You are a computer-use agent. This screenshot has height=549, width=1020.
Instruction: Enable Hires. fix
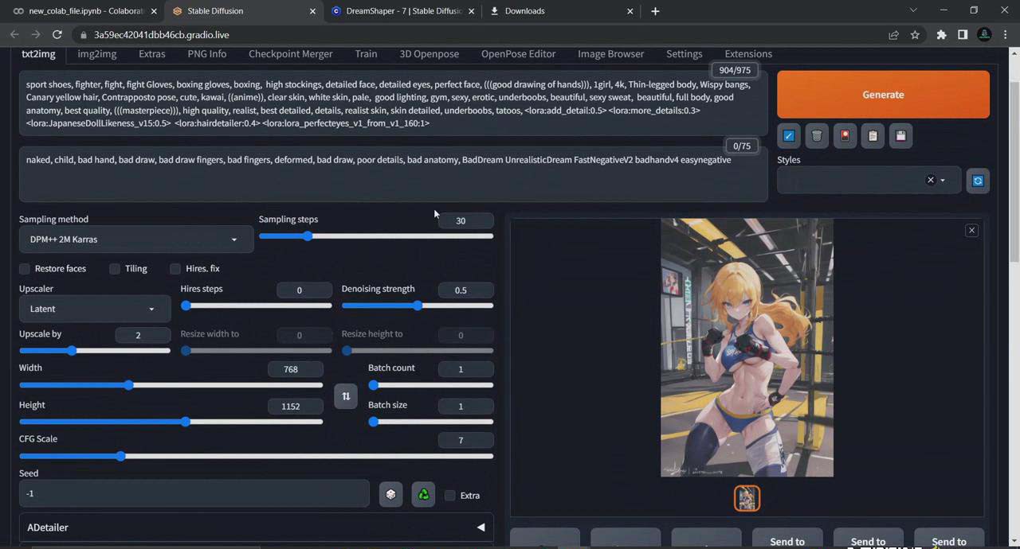(x=175, y=269)
